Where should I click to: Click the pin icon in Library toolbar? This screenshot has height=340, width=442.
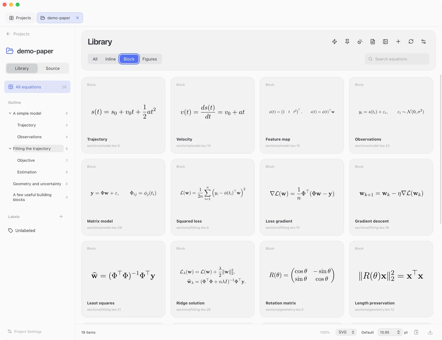347,41
